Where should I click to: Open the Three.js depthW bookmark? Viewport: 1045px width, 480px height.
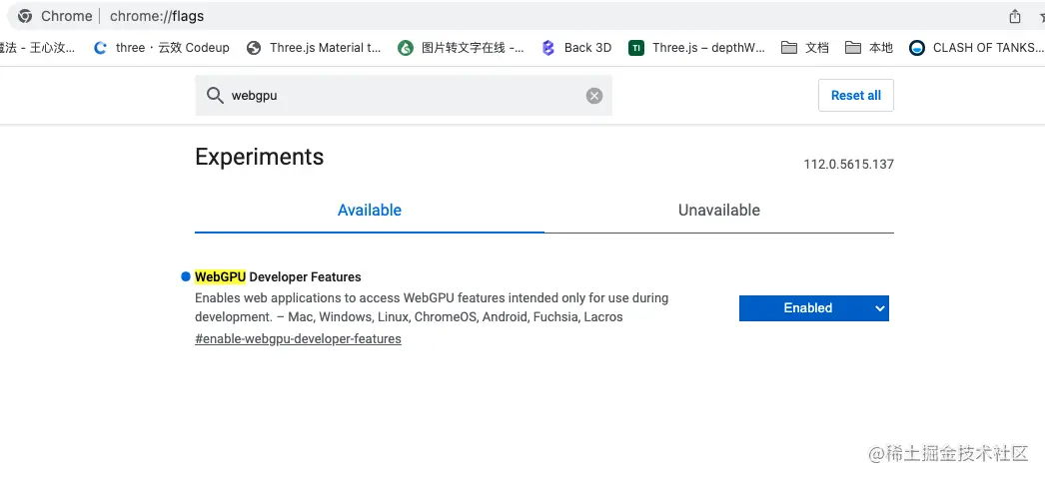click(x=697, y=47)
